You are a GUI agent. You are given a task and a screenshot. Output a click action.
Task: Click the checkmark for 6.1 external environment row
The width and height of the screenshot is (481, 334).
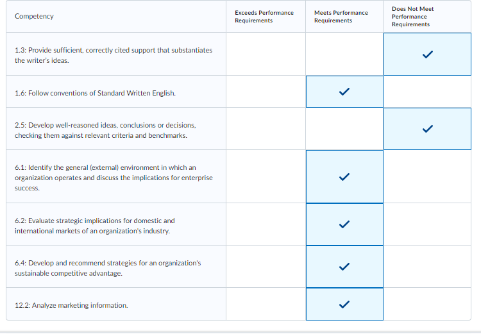(344, 177)
